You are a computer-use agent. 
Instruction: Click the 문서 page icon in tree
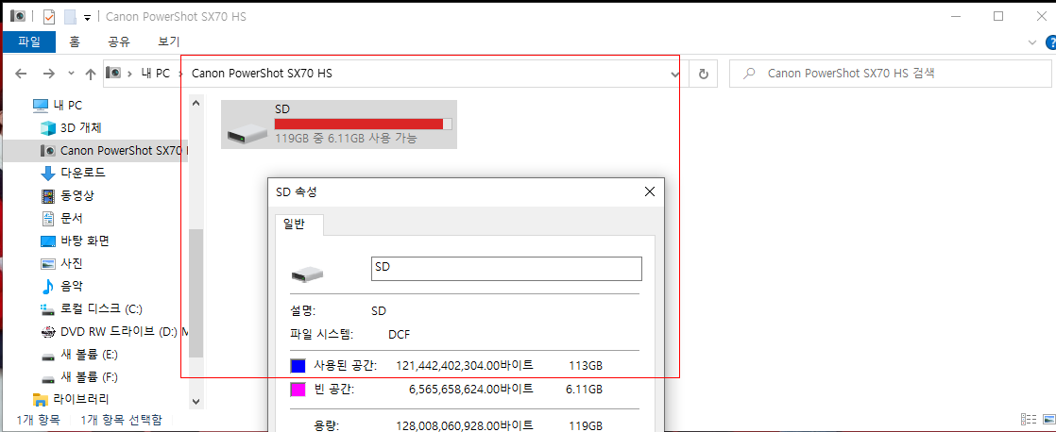48,218
